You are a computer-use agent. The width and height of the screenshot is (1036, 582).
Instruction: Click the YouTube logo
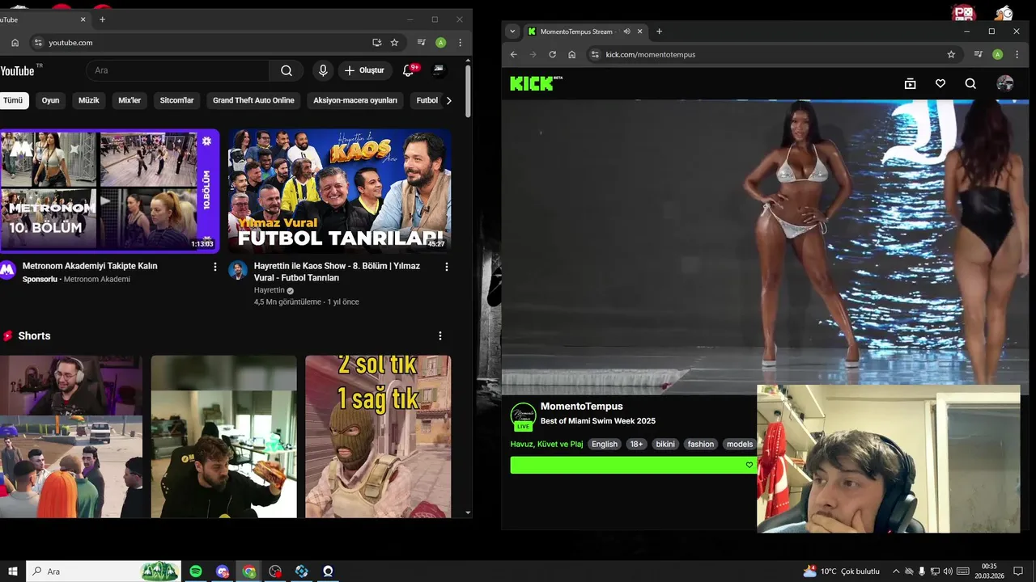19,70
